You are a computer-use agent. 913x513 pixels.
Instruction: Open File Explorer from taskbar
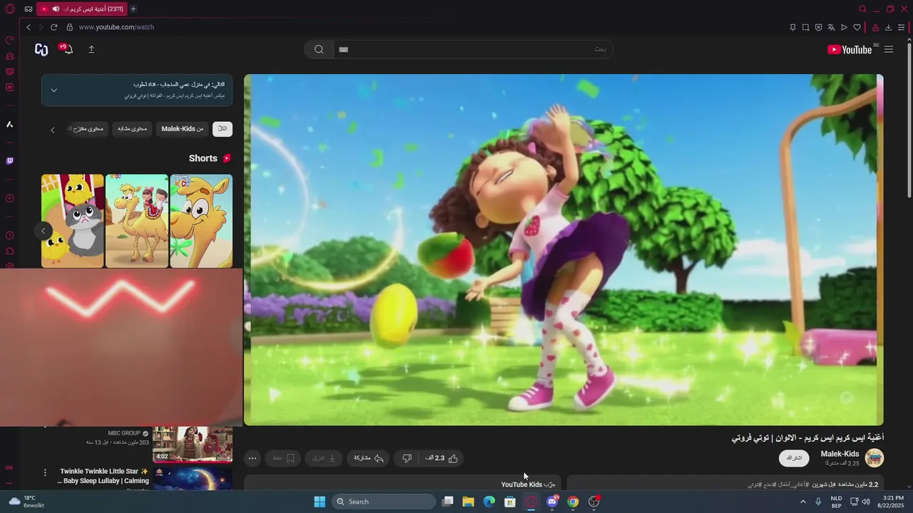click(469, 502)
